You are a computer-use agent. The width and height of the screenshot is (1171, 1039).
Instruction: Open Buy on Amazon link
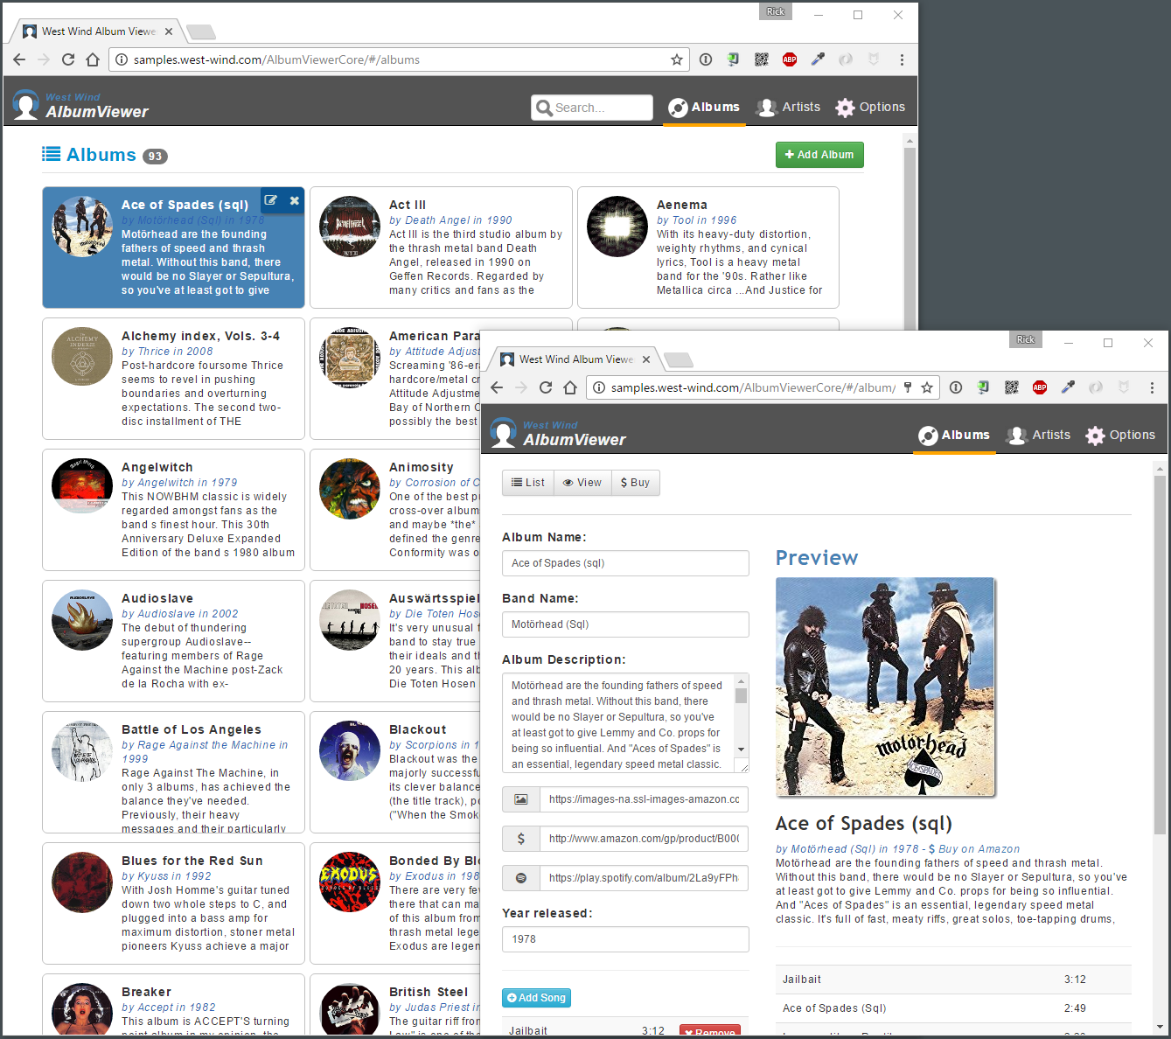(x=974, y=849)
